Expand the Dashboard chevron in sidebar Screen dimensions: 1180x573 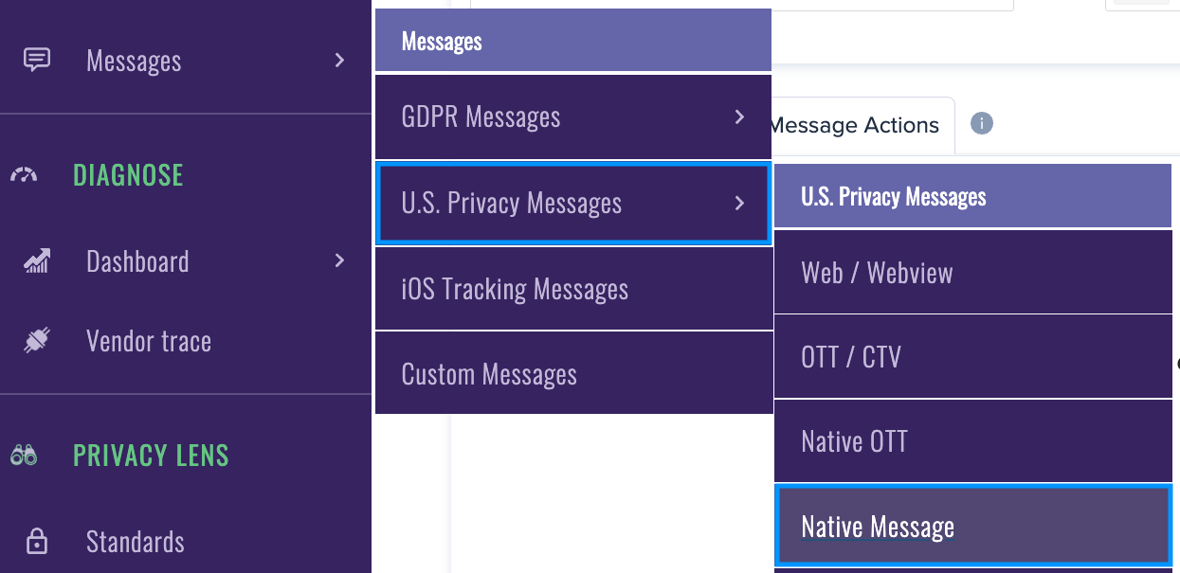point(339,260)
